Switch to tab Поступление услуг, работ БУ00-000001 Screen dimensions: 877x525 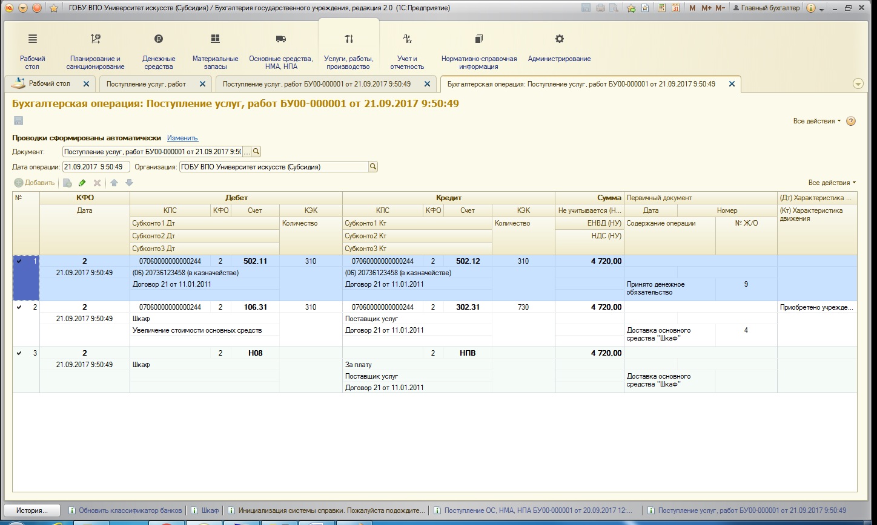pos(317,84)
